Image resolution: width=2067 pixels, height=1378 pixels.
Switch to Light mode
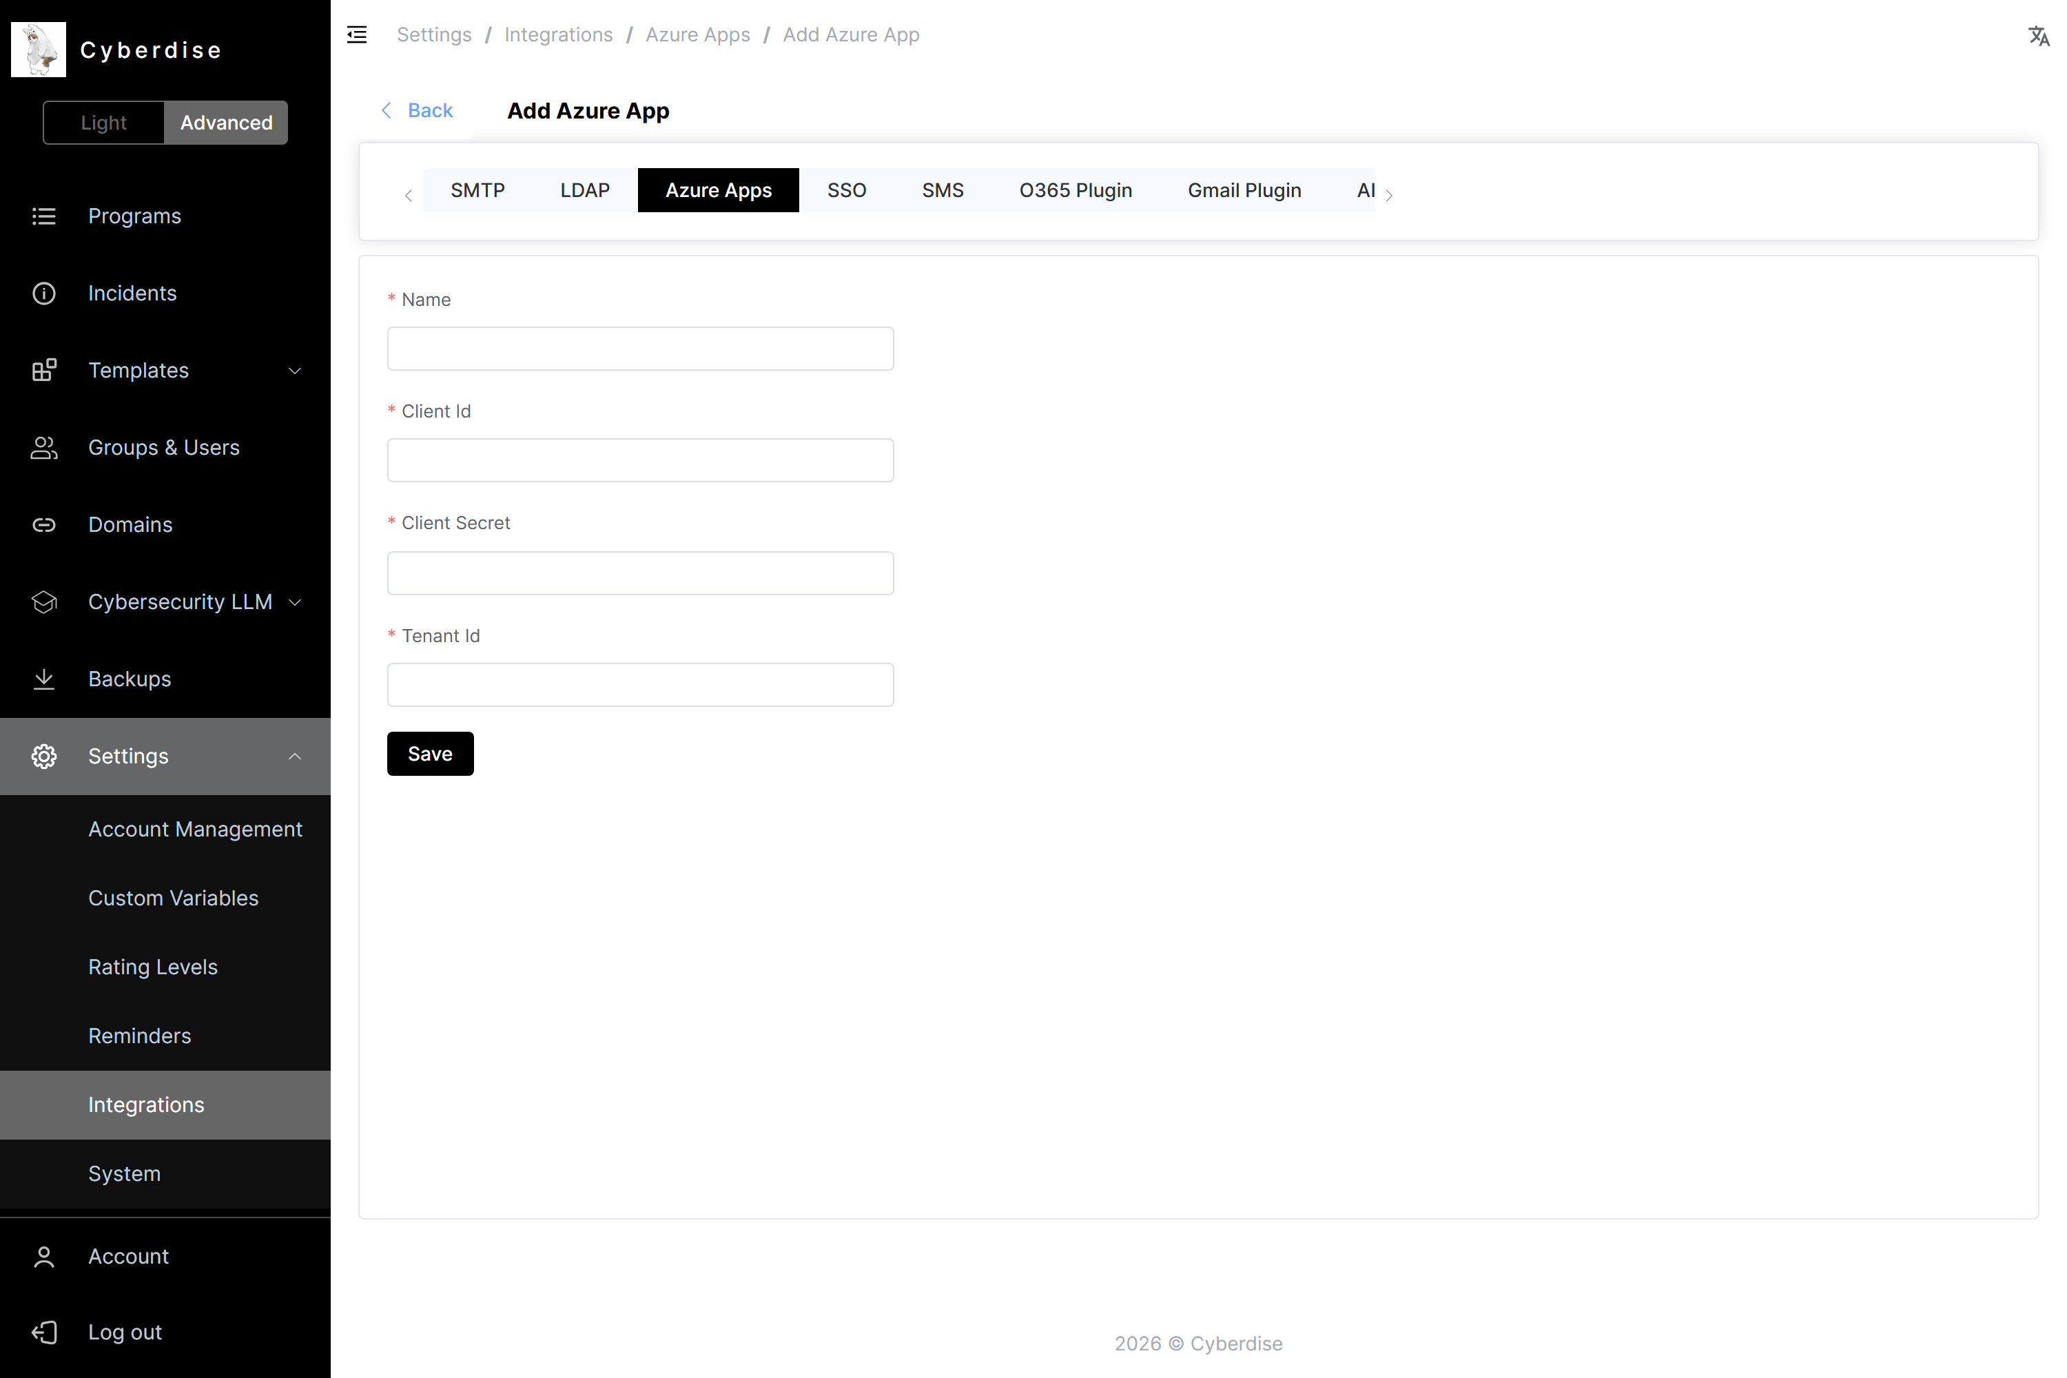(x=104, y=122)
